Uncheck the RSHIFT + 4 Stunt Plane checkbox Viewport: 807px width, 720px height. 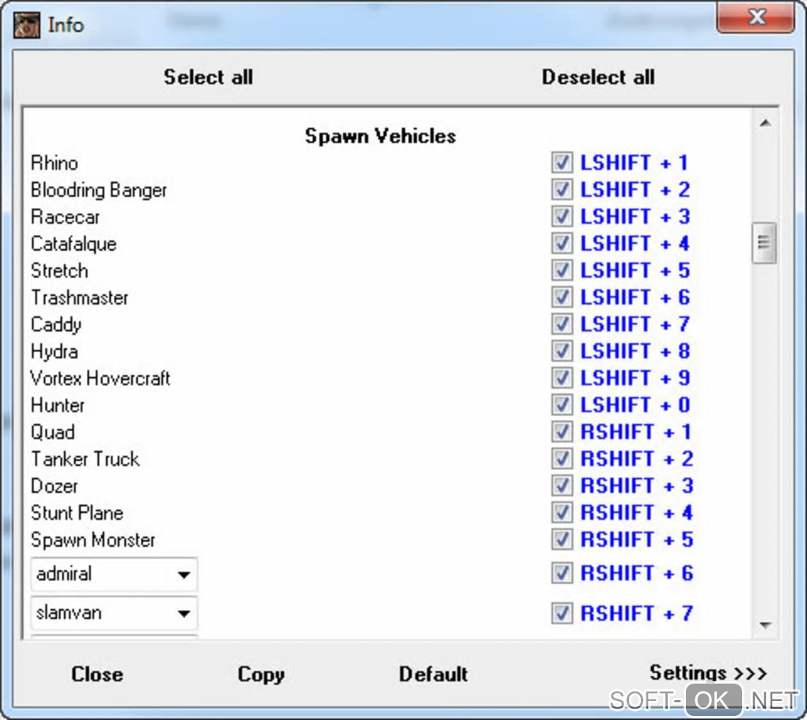pyautogui.click(x=562, y=513)
